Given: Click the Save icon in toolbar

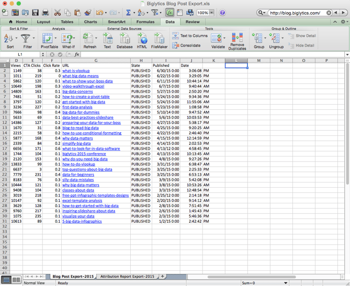Looking at the screenshot, I should point(35,13).
